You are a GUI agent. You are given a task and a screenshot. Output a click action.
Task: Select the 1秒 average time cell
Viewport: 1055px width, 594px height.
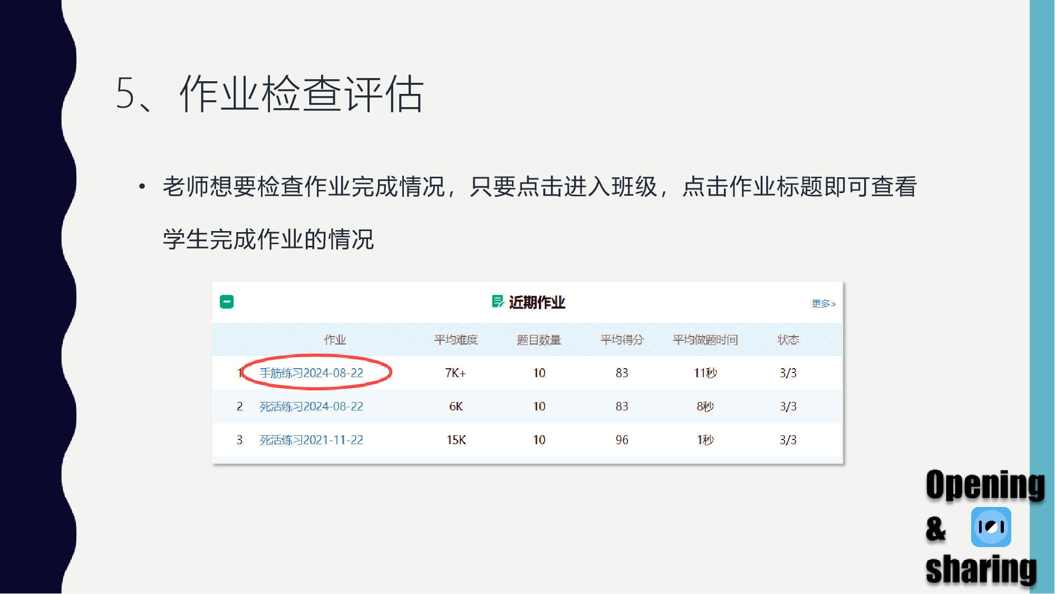(x=705, y=440)
